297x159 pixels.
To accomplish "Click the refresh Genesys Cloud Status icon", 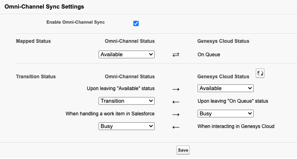I will pyautogui.click(x=260, y=73).
